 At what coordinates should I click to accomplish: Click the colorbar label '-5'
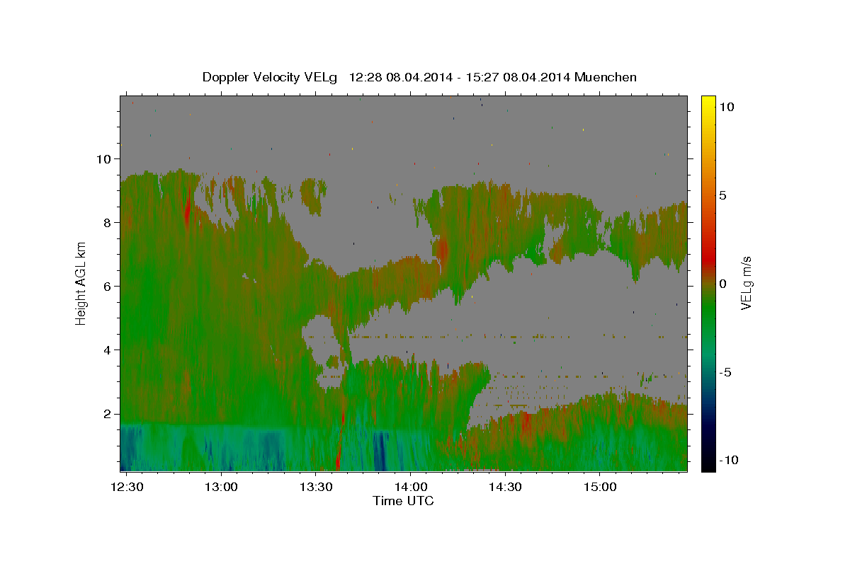(x=725, y=372)
